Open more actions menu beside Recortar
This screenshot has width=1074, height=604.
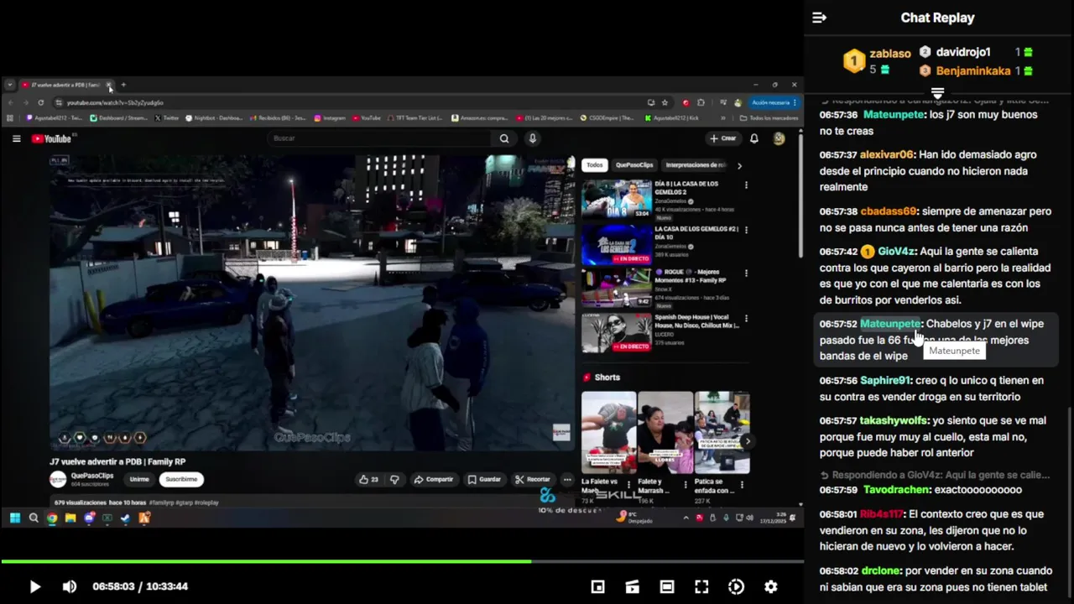pyautogui.click(x=567, y=480)
